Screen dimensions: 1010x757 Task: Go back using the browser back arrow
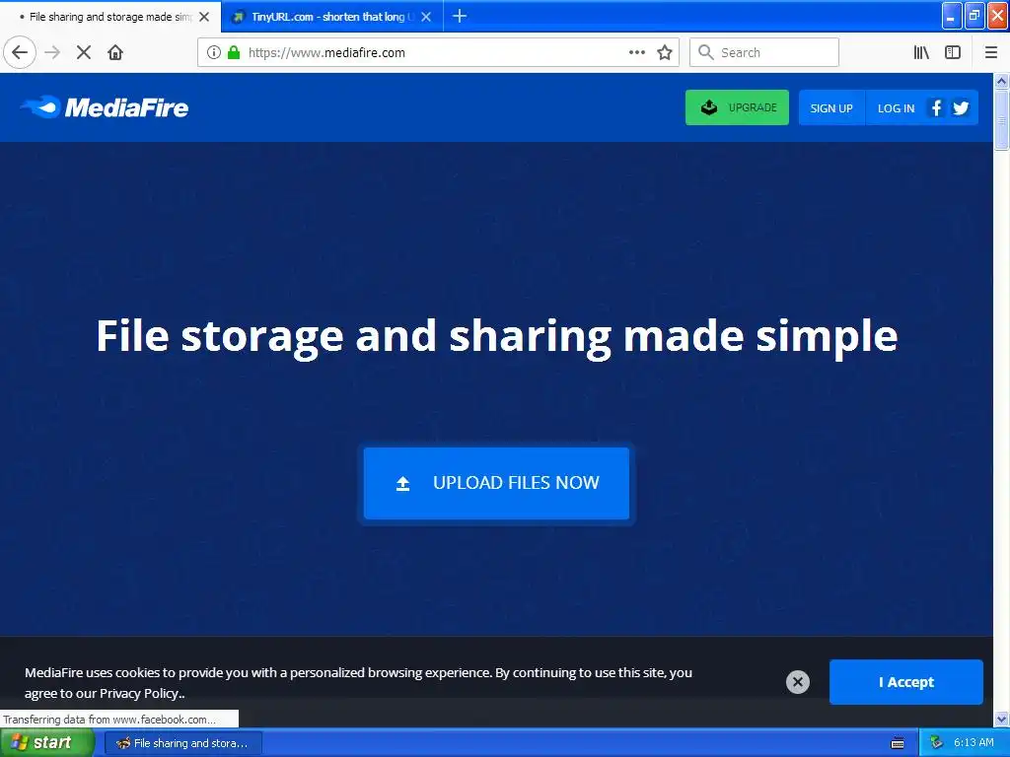20,52
